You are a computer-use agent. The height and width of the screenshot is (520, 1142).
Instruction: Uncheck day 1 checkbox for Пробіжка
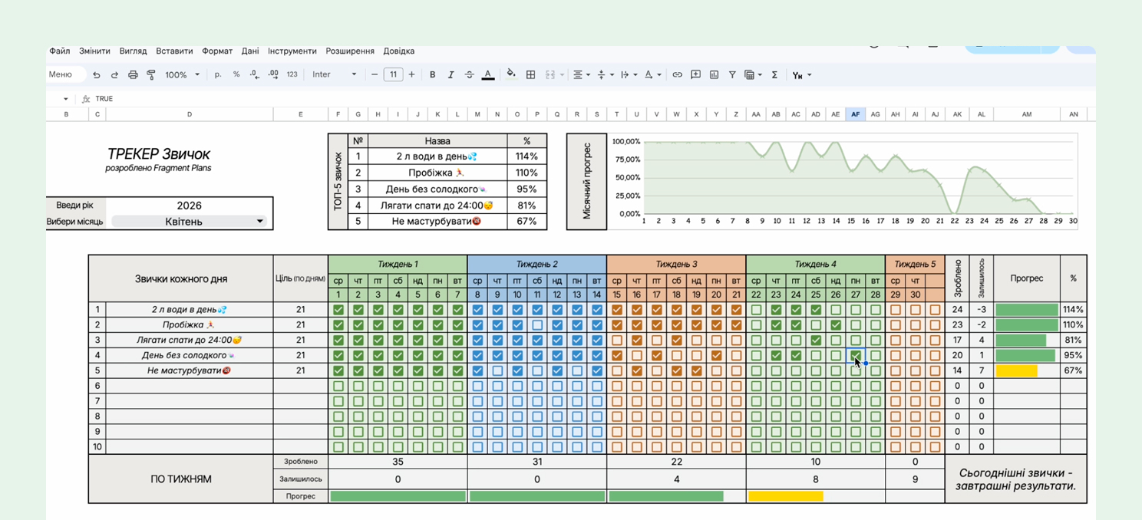click(338, 325)
